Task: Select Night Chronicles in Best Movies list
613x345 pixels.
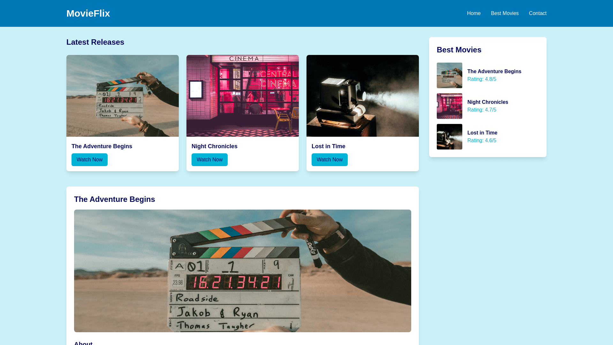Action: [488, 102]
